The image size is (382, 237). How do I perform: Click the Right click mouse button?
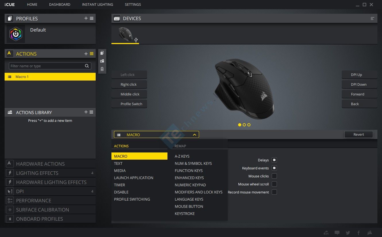click(129, 85)
